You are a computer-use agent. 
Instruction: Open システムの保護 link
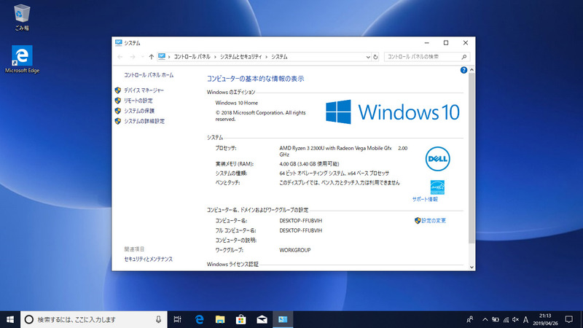(x=139, y=111)
